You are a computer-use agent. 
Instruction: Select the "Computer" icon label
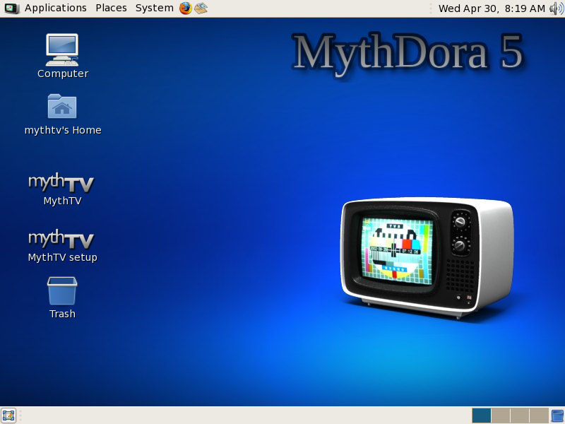[x=63, y=73]
